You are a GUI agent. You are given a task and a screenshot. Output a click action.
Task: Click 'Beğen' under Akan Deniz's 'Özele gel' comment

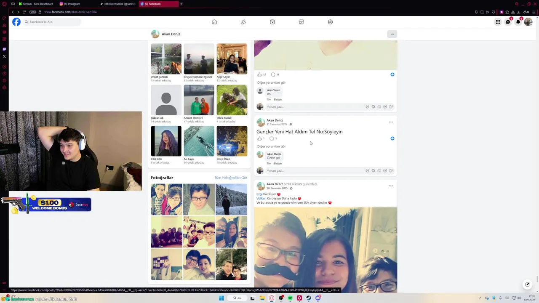(278, 163)
